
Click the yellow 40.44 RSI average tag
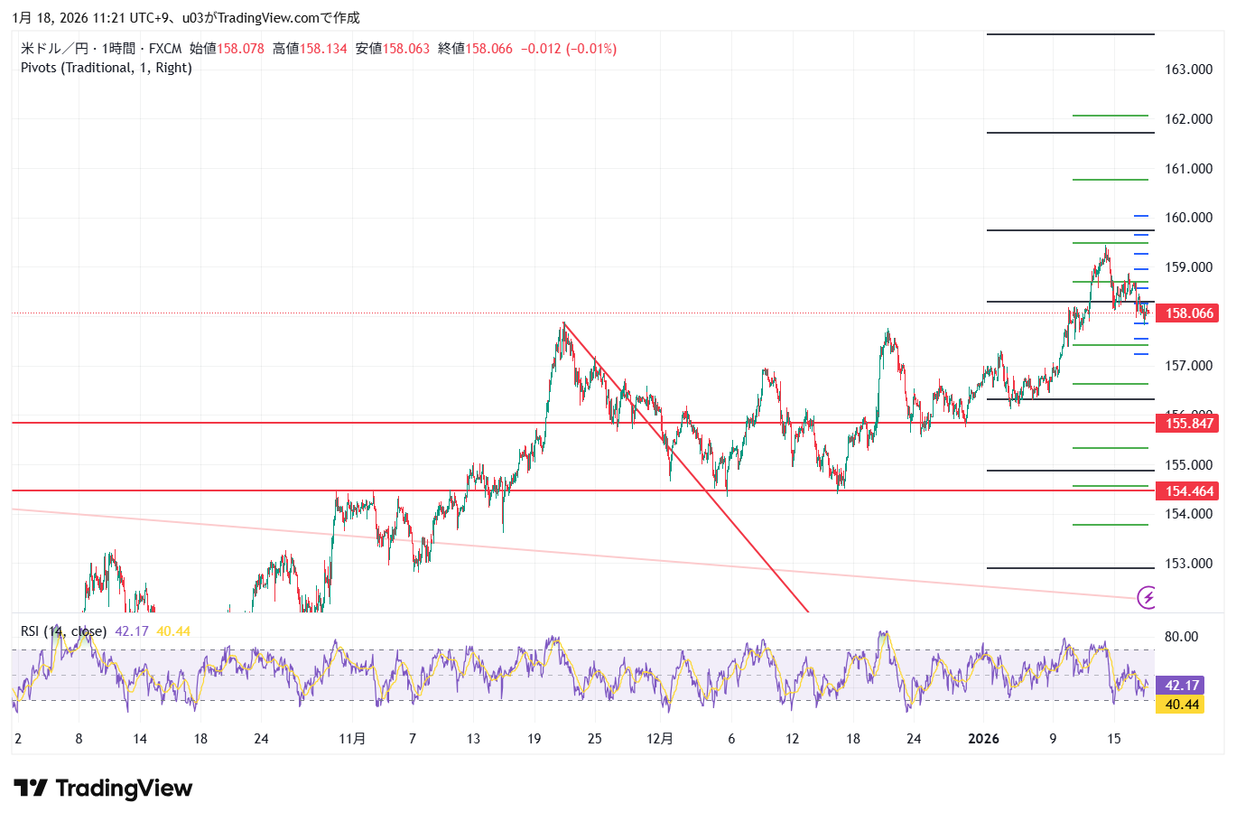(x=1182, y=705)
